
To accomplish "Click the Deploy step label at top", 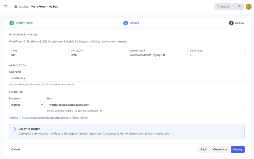I will pyautogui.click(x=240, y=23).
